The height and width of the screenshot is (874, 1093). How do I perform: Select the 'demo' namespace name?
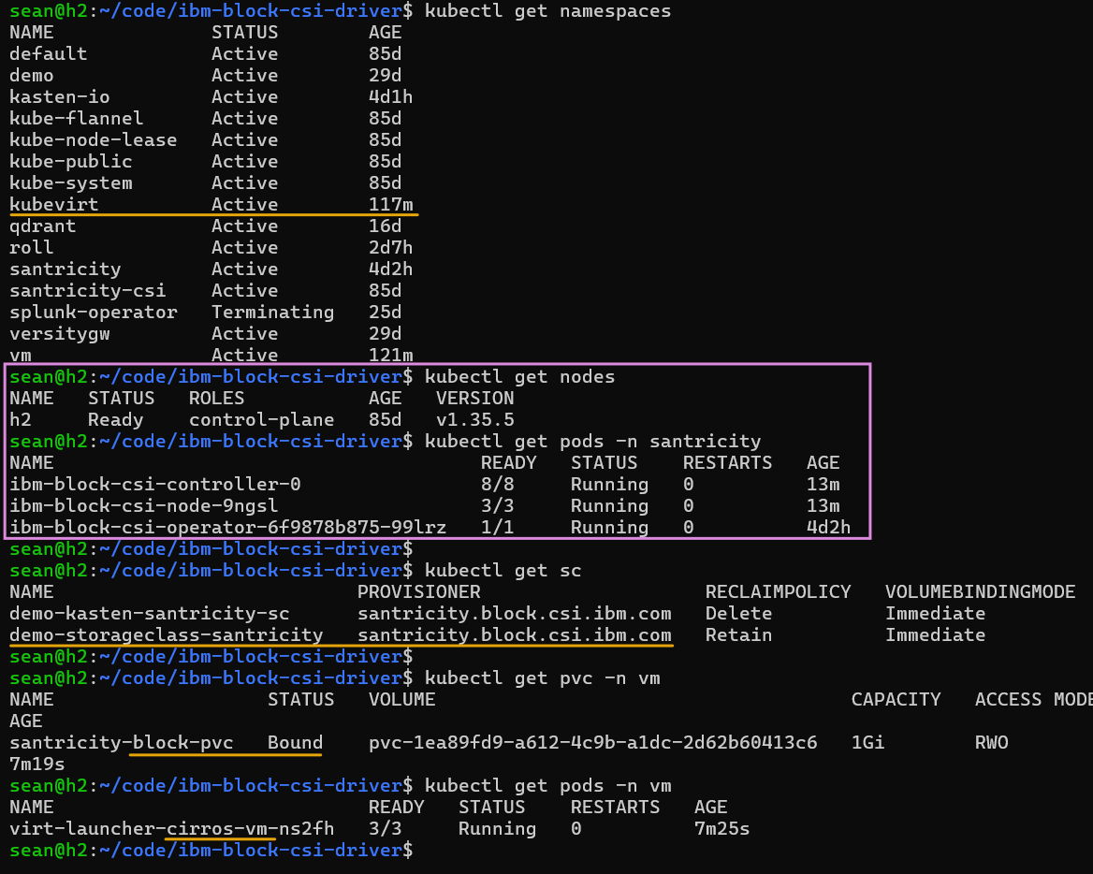pyautogui.click(x=32, y=75)
